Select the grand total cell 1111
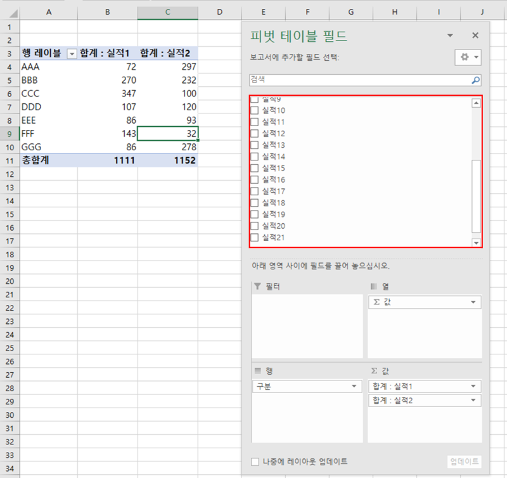The height and width of the screenshot is (478, 507). click(x=108, y=160)
